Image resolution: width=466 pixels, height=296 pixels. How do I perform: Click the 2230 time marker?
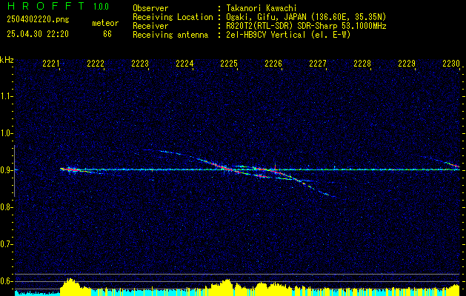451,64
